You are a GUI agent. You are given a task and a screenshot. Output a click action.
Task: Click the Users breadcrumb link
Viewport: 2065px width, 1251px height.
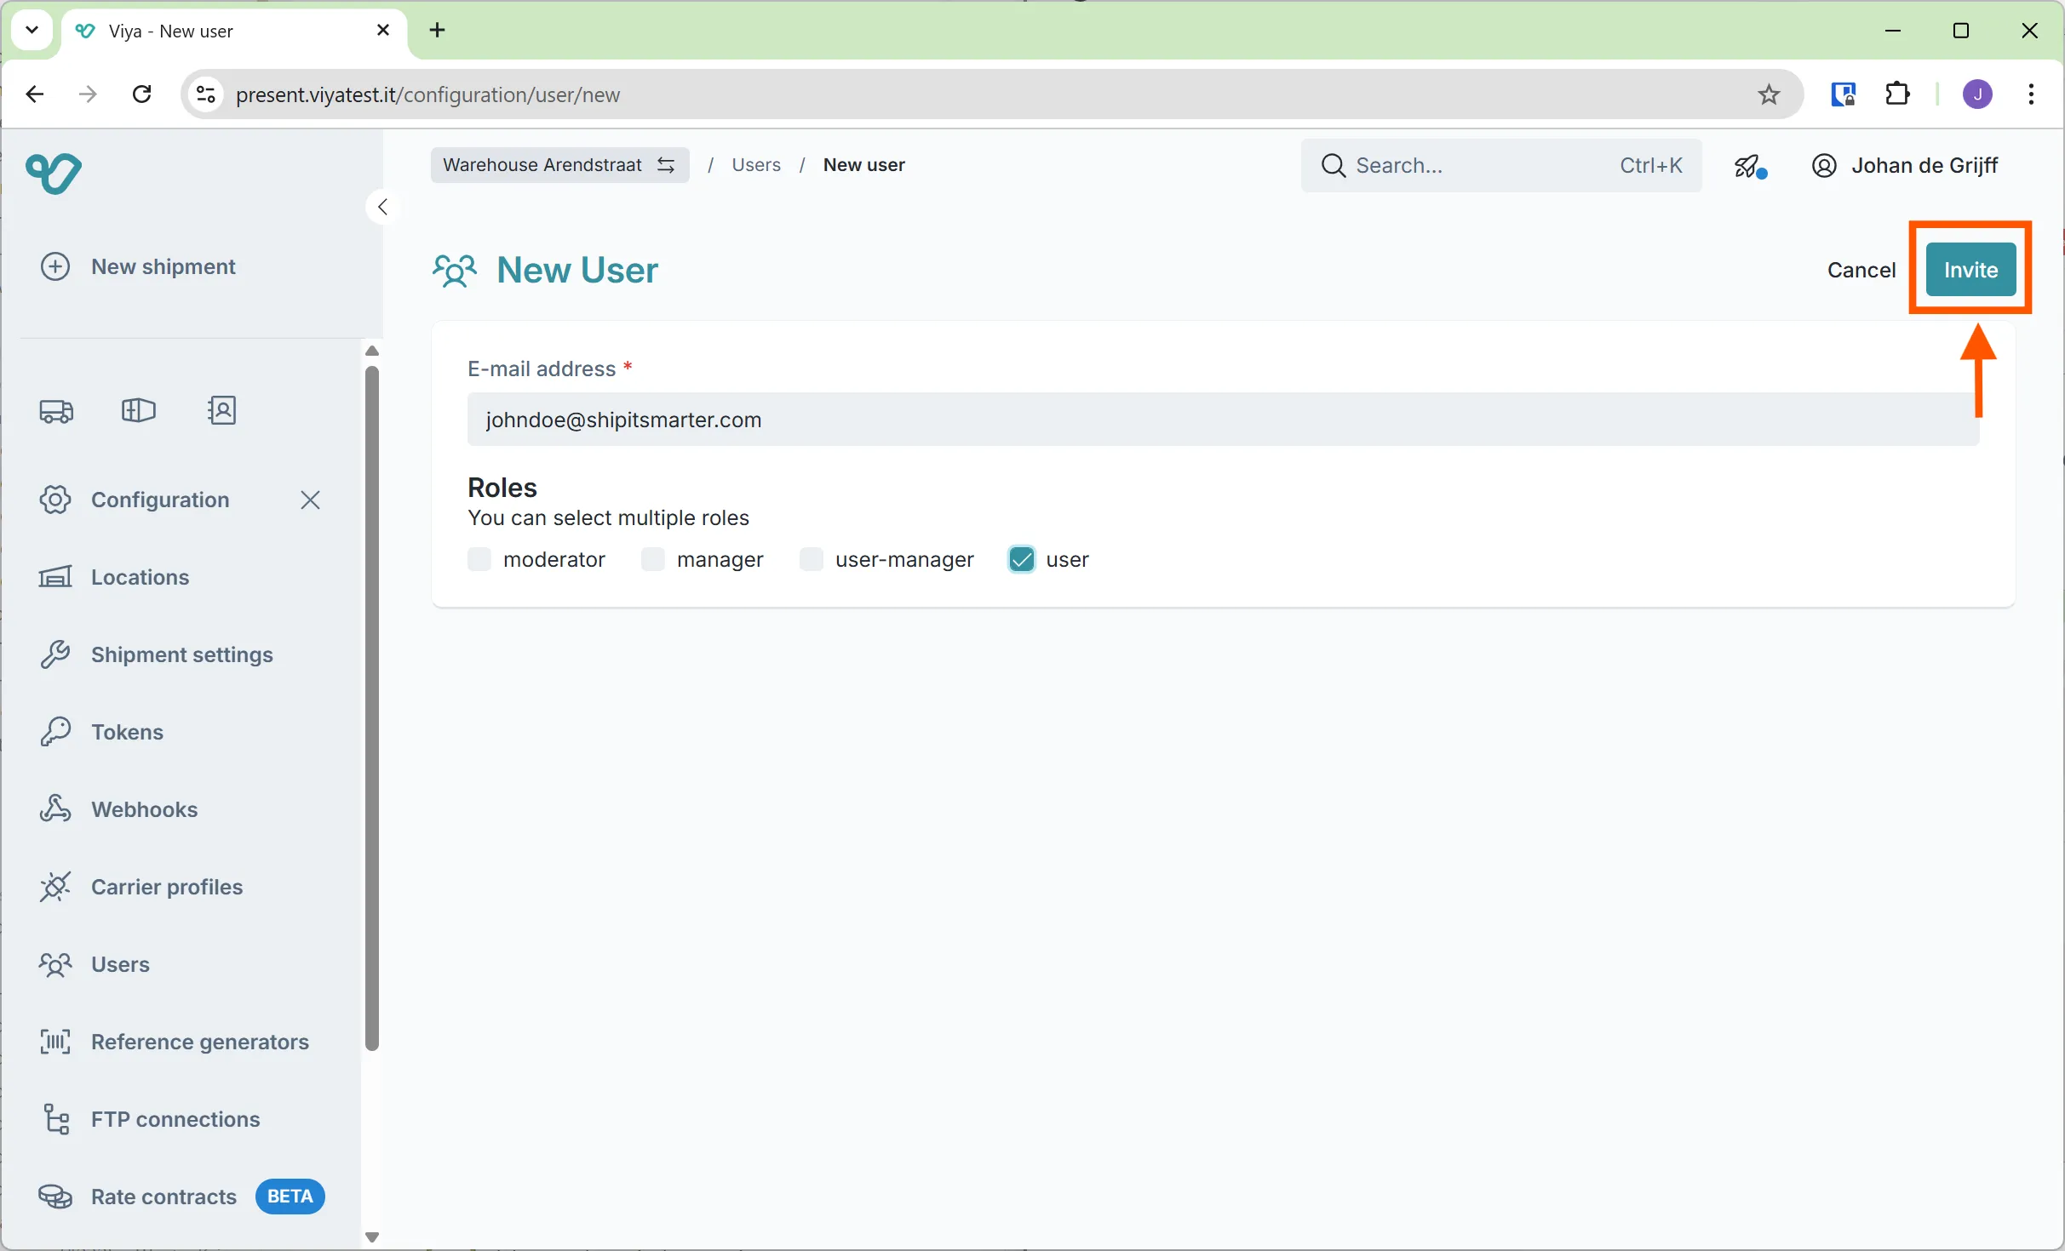pyautogui.click(x=755, y=165)
